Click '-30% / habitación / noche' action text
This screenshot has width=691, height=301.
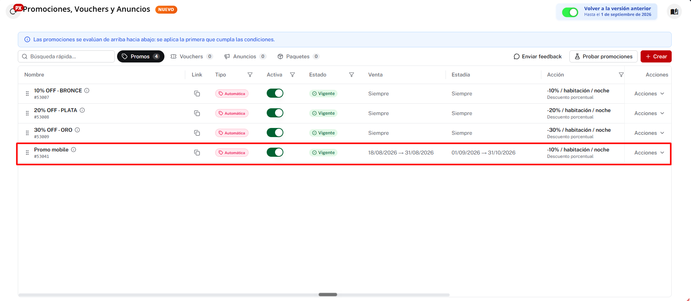pos(579,130)
